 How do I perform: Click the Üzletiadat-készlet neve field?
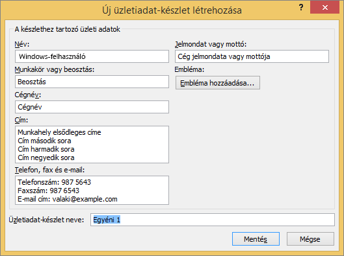point(213,220)
